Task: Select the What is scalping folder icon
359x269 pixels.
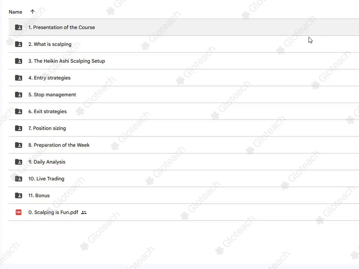Action: (19, 44)
